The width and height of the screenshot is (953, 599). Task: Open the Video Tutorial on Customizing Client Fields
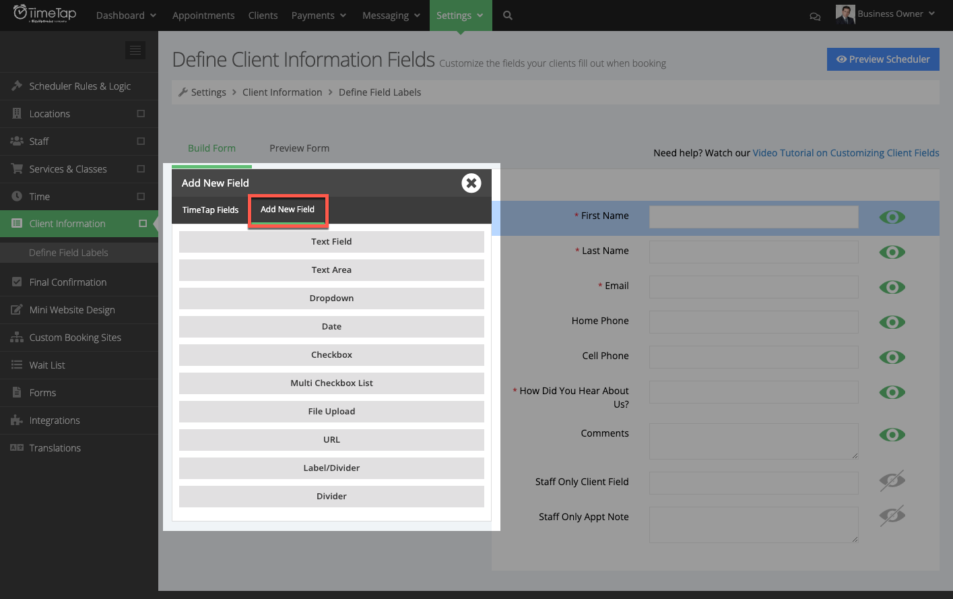(x=846, y=153)
